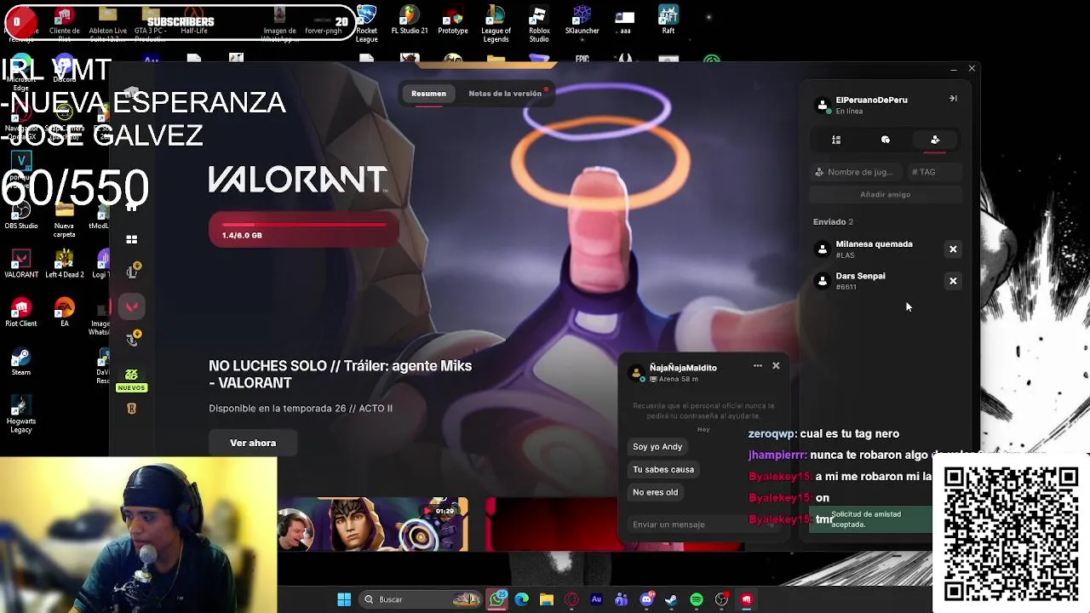Open the Prototype desktop shortcut
The height and width of the screenshot is (613, 1090).
click(x=453, y=20)
